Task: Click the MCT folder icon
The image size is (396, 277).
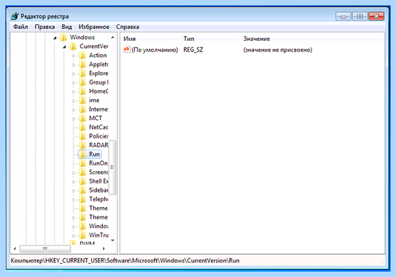Action: (x=82, y=118)
